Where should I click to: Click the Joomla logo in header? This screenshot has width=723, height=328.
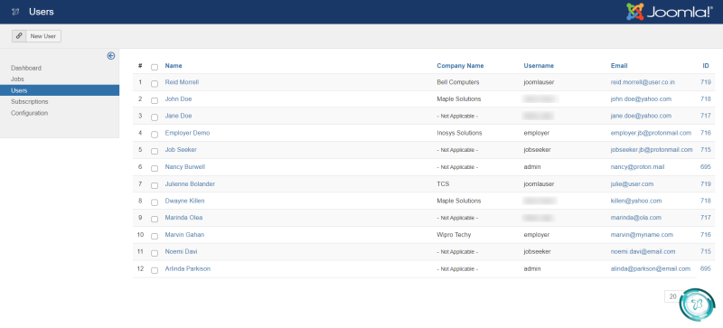coord(669,12)
